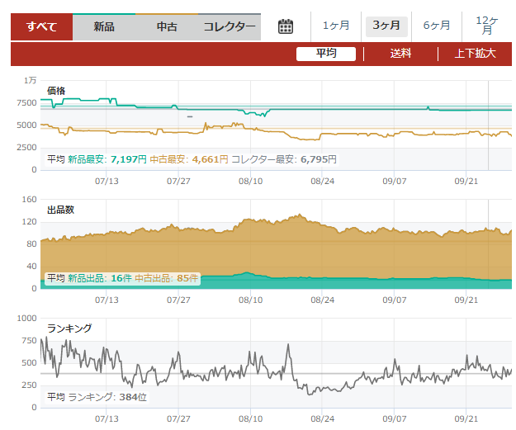Toggle the 平均 average display
The image size is (516, 430).
tap(326, 54)
